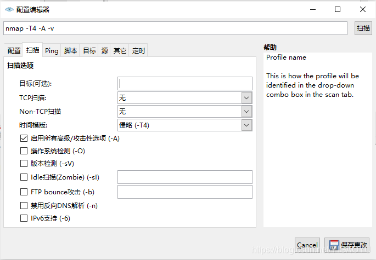Click the 帮助 panel text area
Image resolution: width=376 pixels, height=260 pixels.
point(317,140)
